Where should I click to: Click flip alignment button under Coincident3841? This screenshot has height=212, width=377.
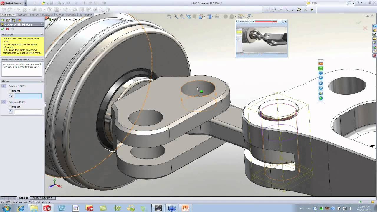pos(11,112)
